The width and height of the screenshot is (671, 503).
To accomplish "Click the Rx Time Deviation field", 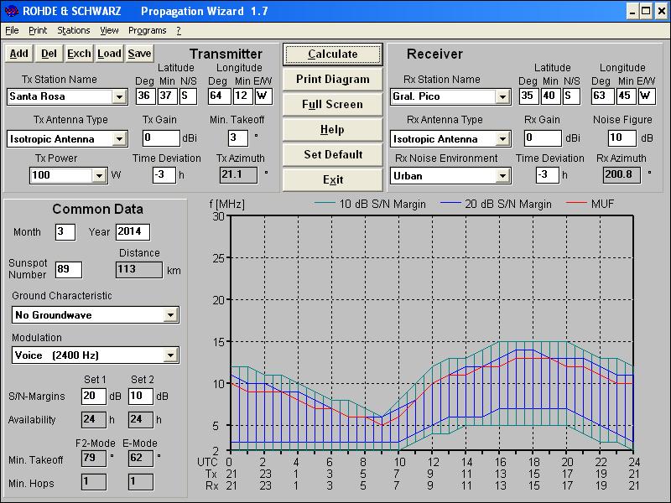I will coord(548,175).
